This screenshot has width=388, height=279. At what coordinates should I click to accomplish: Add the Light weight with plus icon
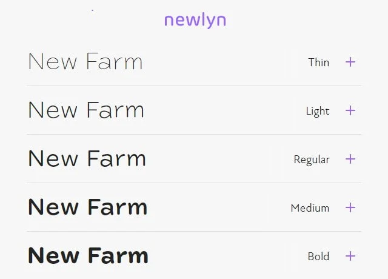tap(350, 110)
